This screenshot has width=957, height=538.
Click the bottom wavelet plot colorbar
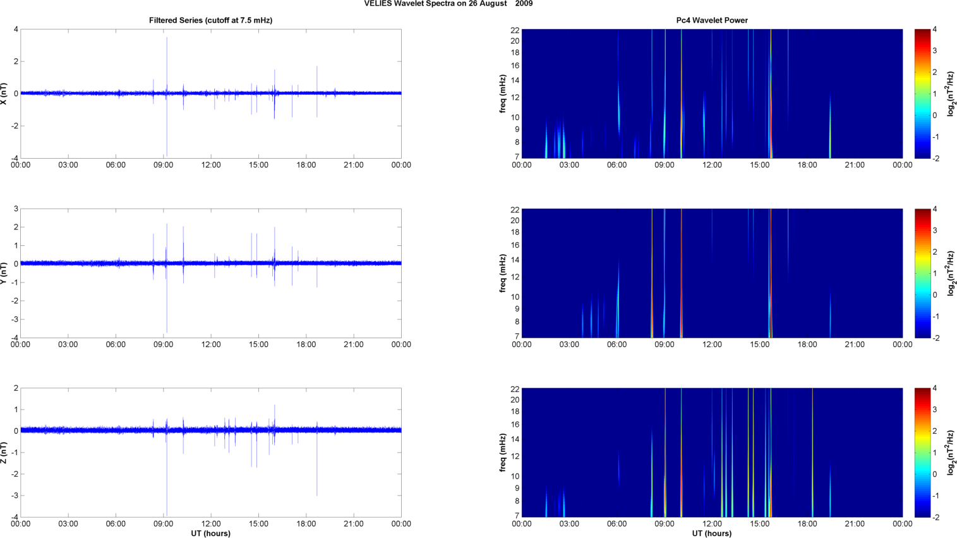coord(922,453)
